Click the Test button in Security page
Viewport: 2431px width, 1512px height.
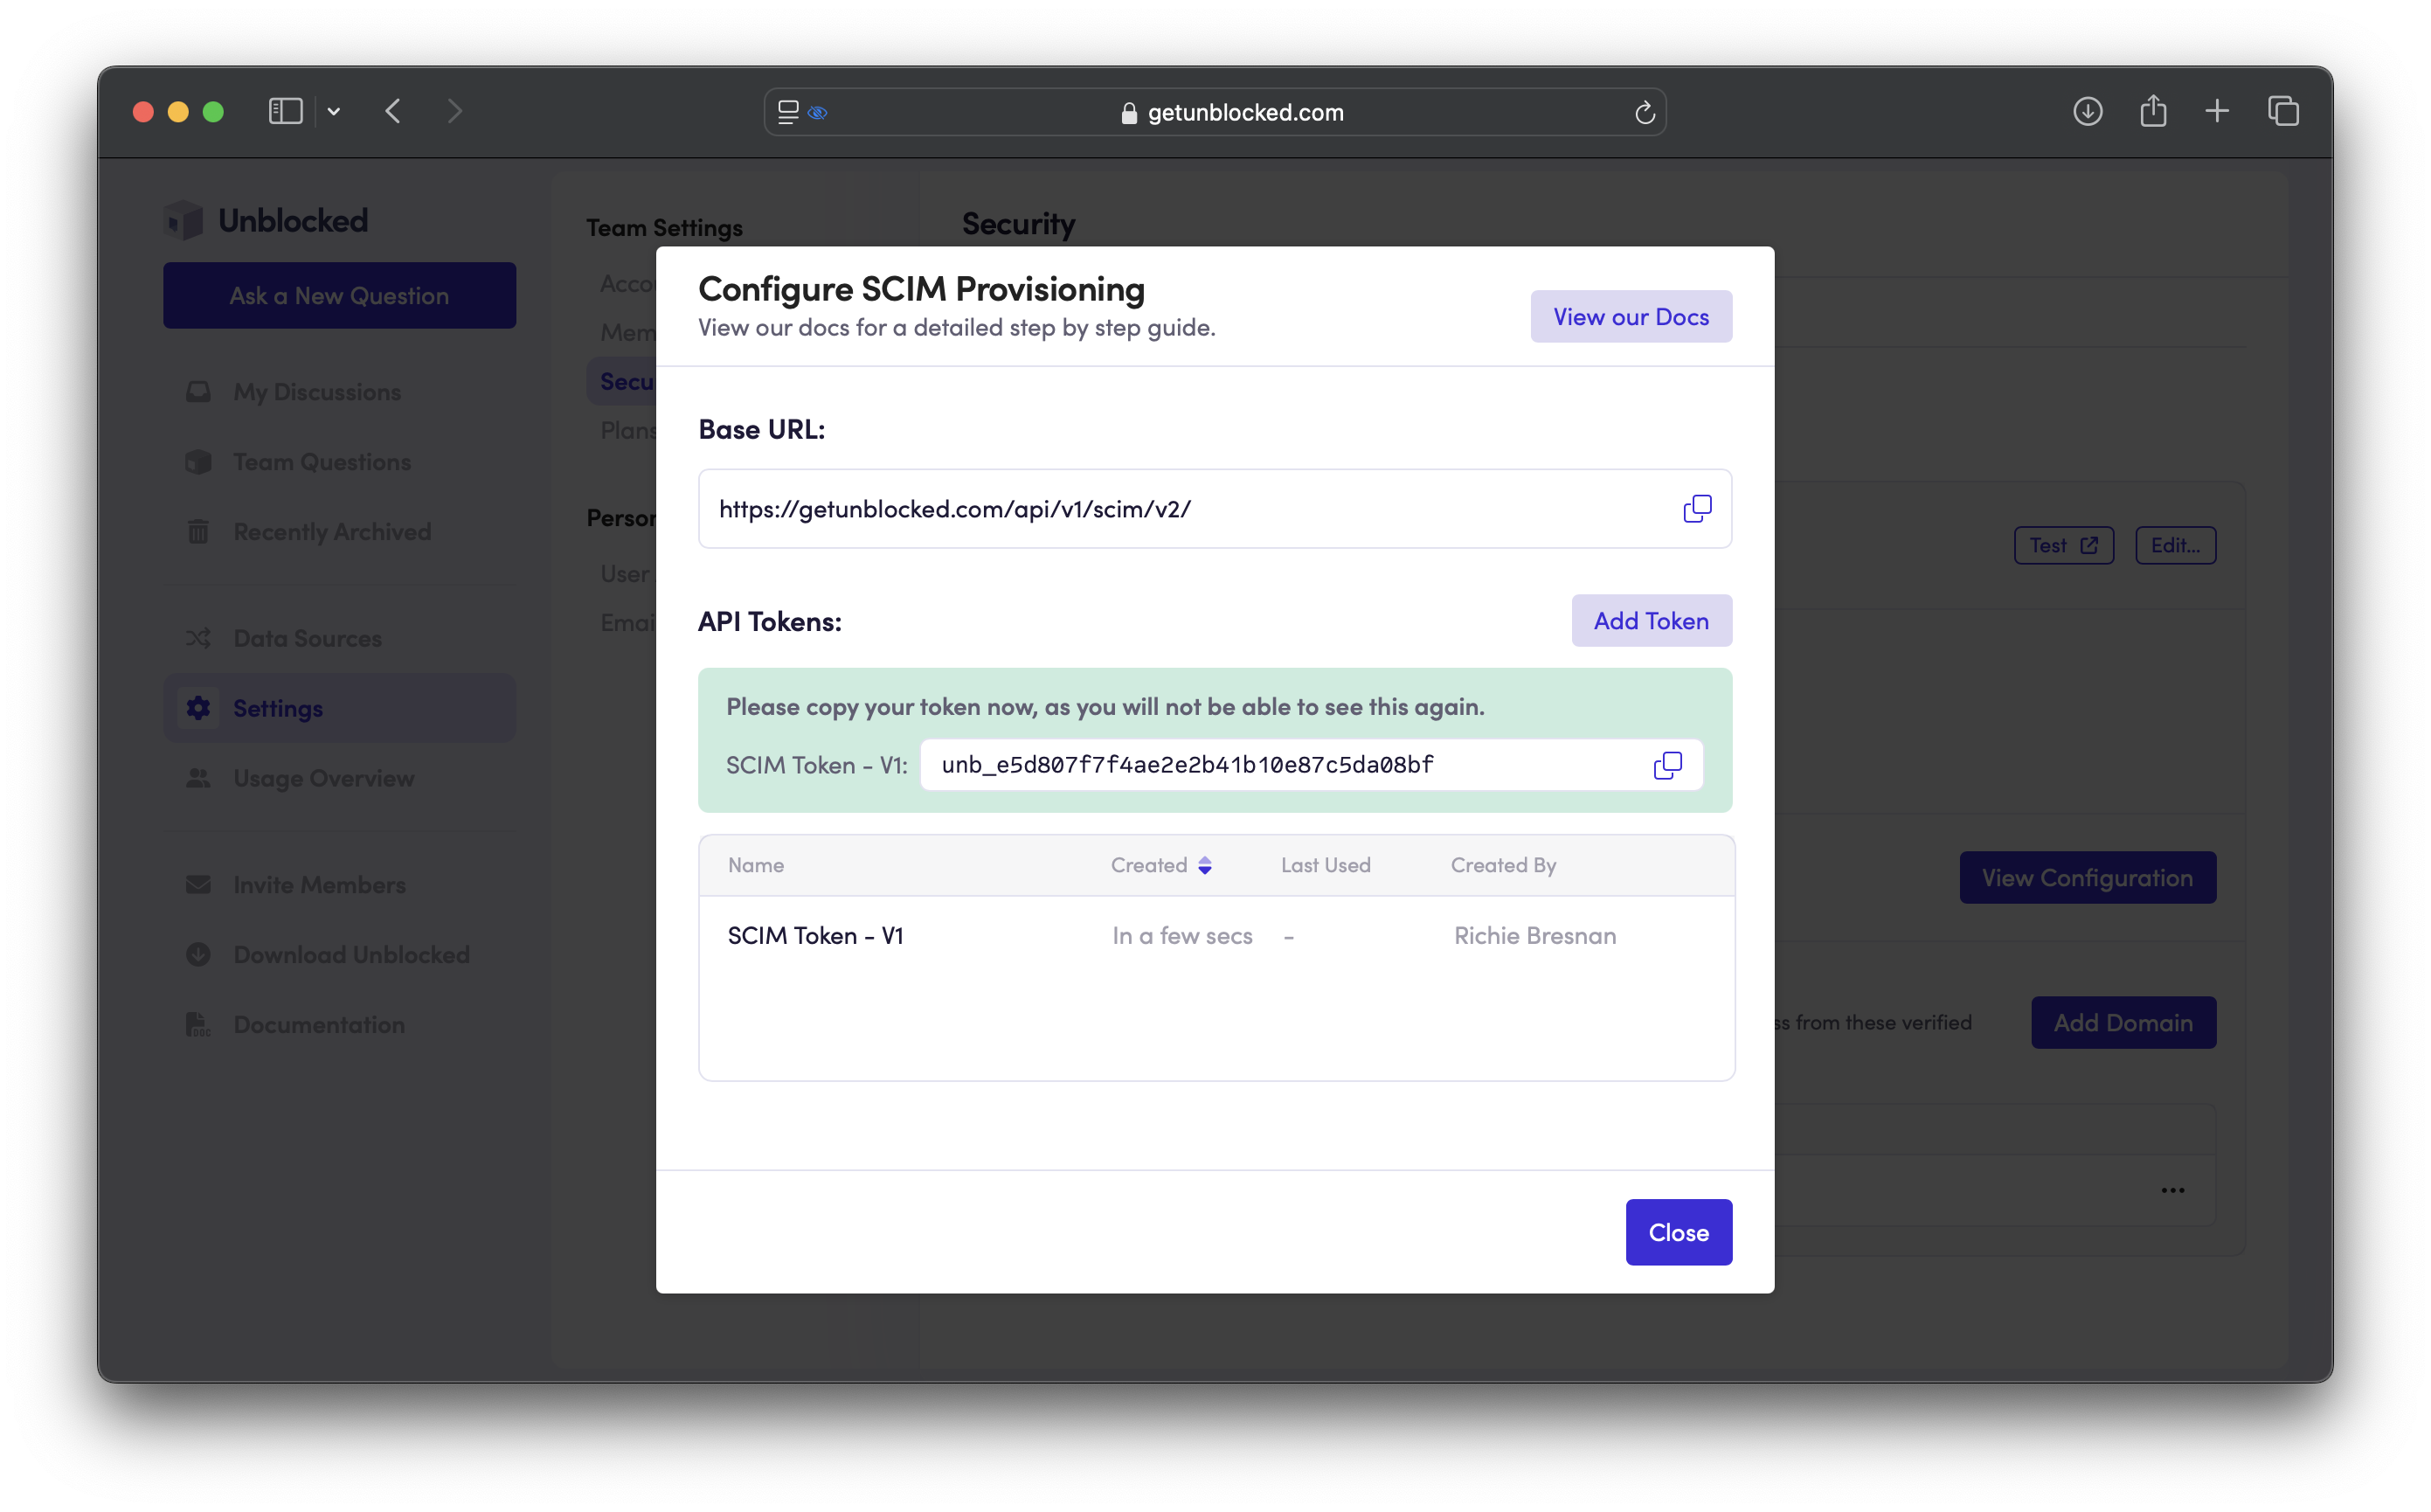[2063, 546]
